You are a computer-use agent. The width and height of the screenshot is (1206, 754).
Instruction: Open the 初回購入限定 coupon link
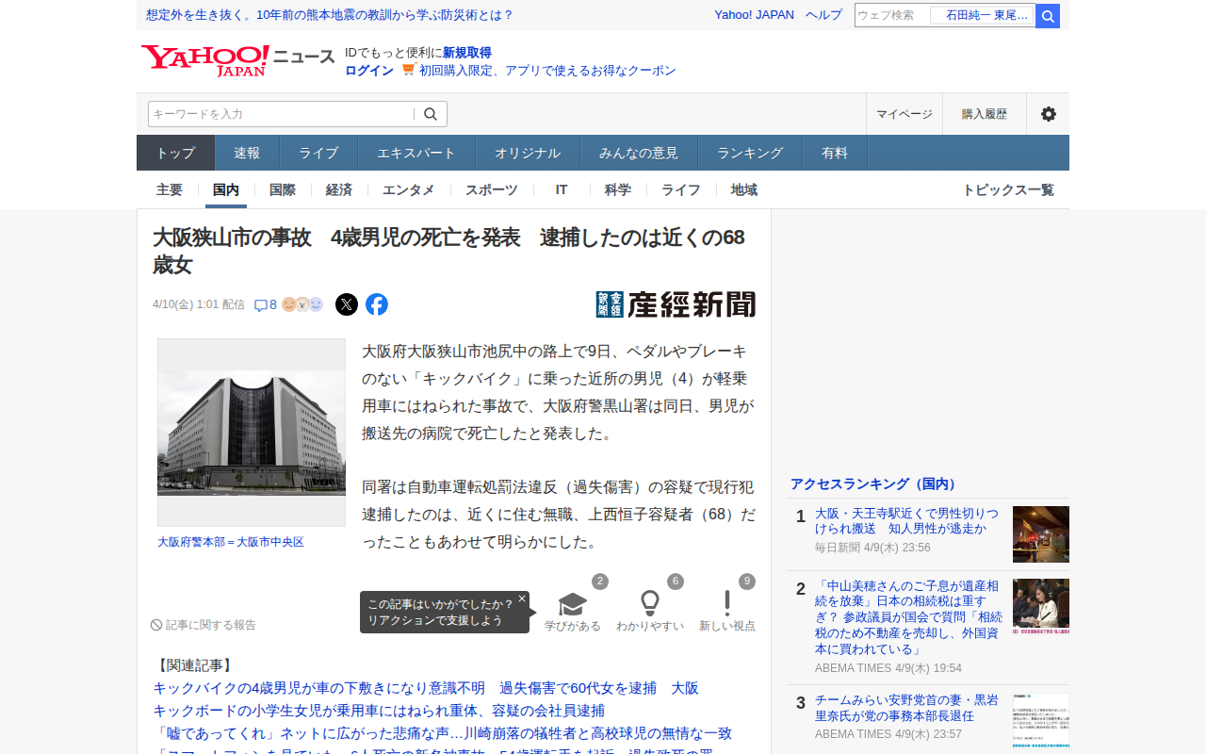coord(547,71)
